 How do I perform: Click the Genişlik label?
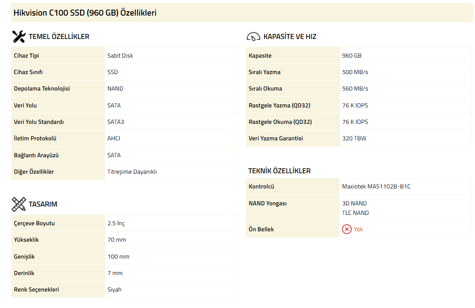click(24, 256)
